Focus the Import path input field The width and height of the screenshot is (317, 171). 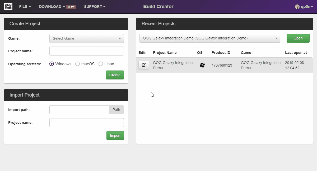pos(79,110)
